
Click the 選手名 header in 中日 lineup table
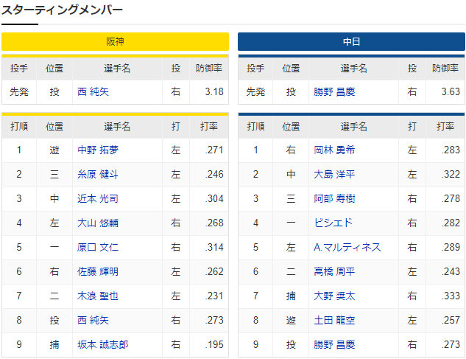(353, 127)
